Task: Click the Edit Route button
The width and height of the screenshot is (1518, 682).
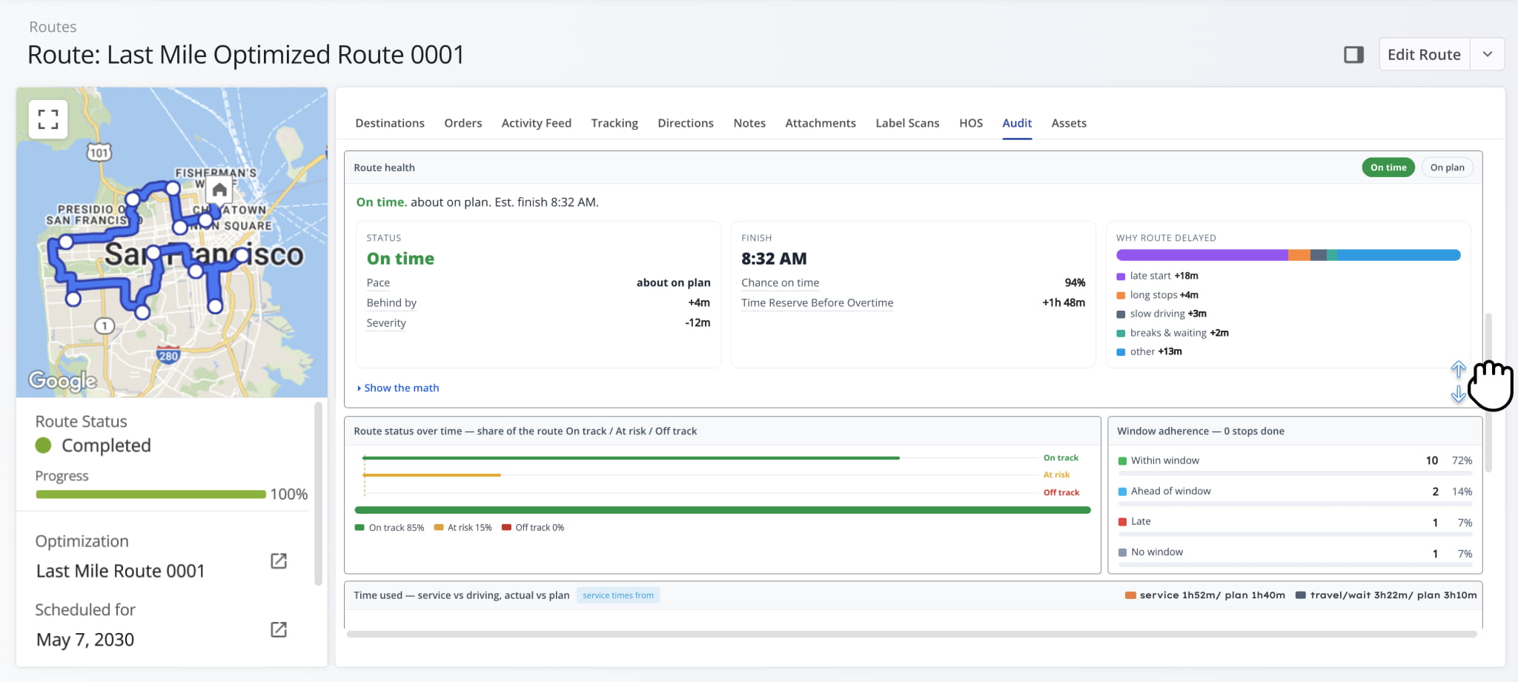Action: 1424,54
